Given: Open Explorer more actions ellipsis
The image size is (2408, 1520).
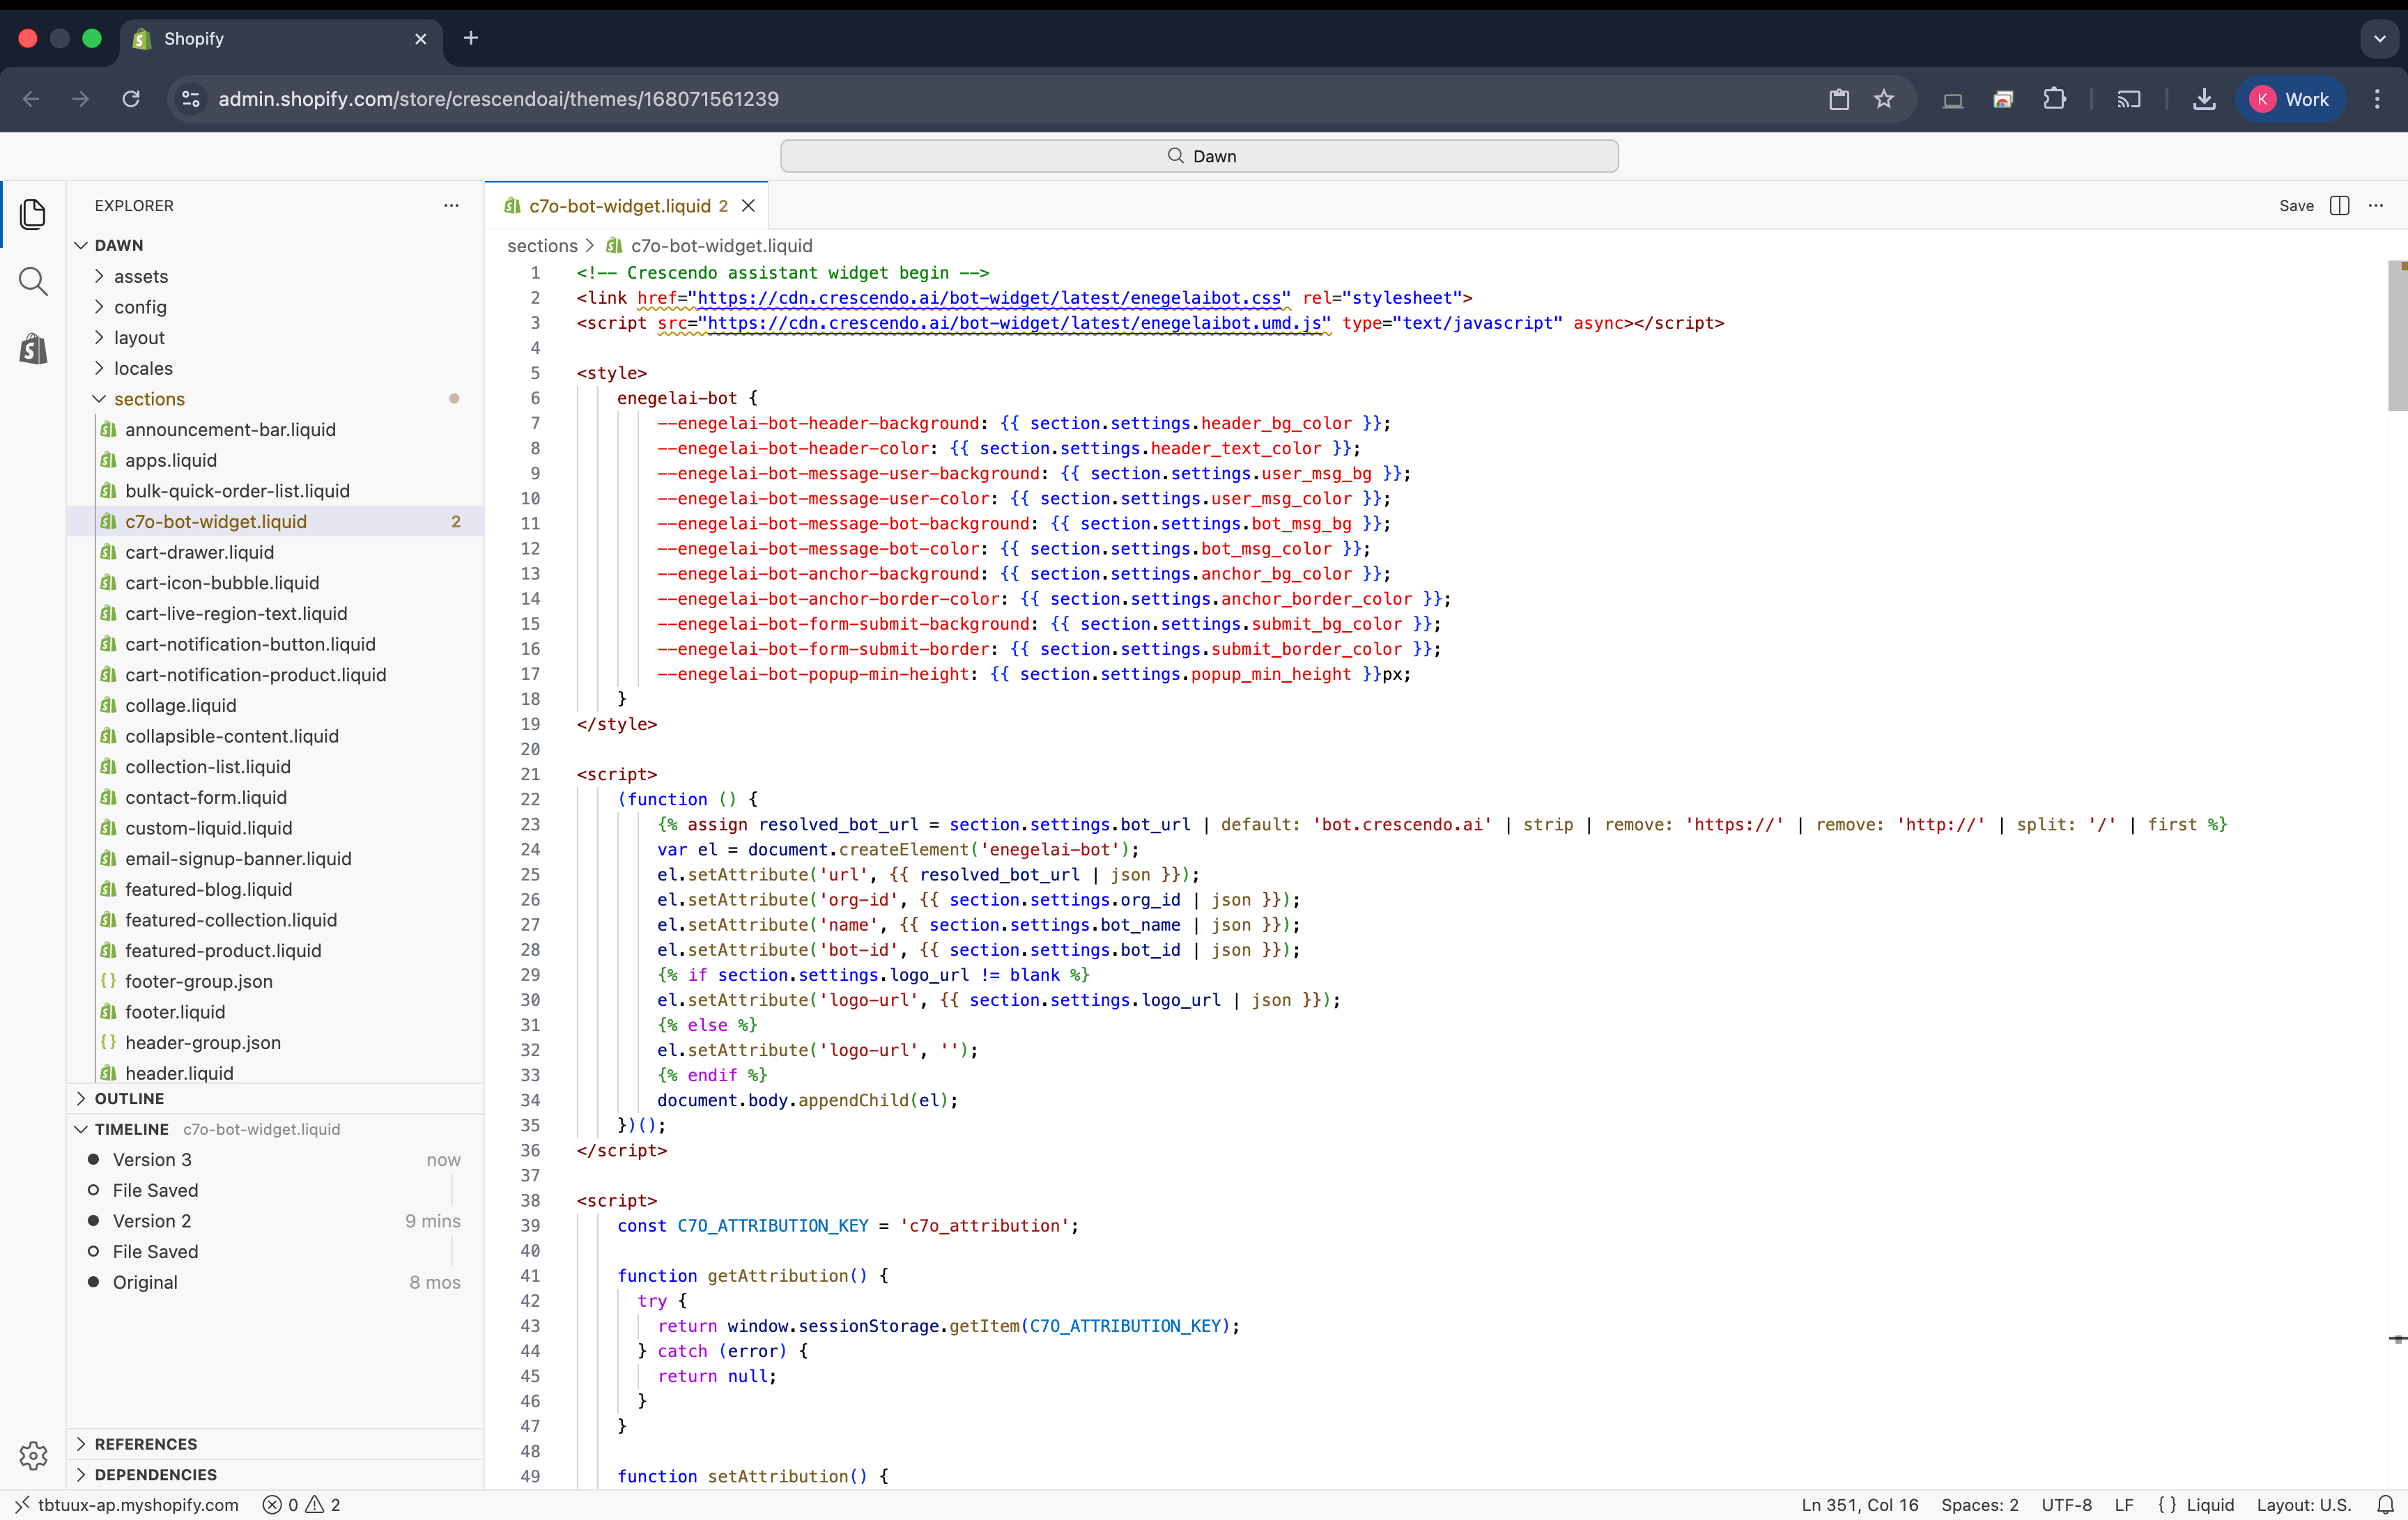Looking at the screenshot, I should 452,205.
